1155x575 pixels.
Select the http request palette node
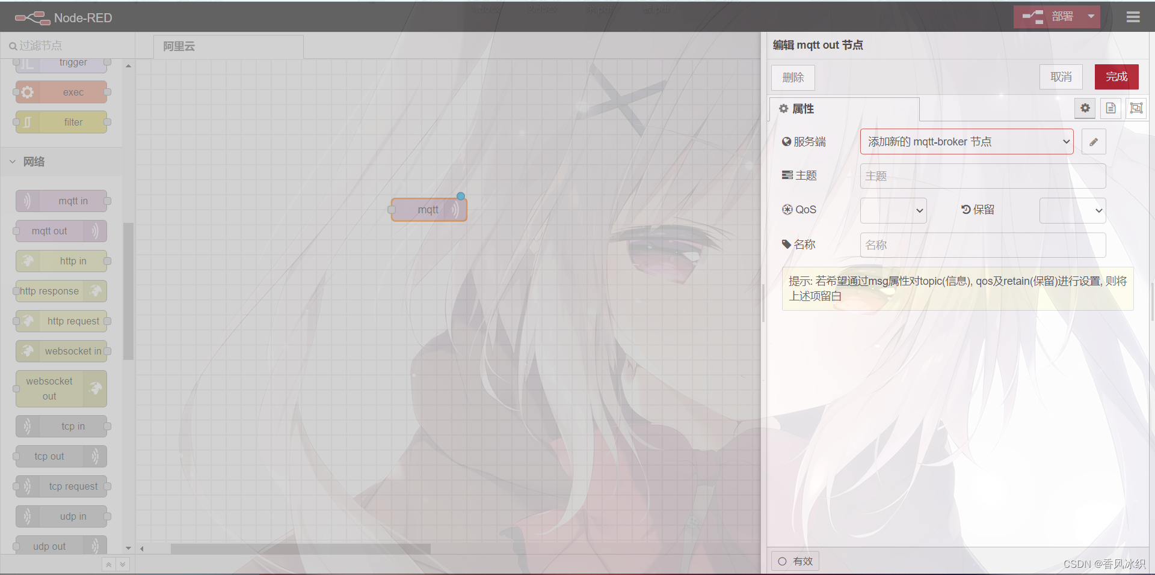(61, 321)
